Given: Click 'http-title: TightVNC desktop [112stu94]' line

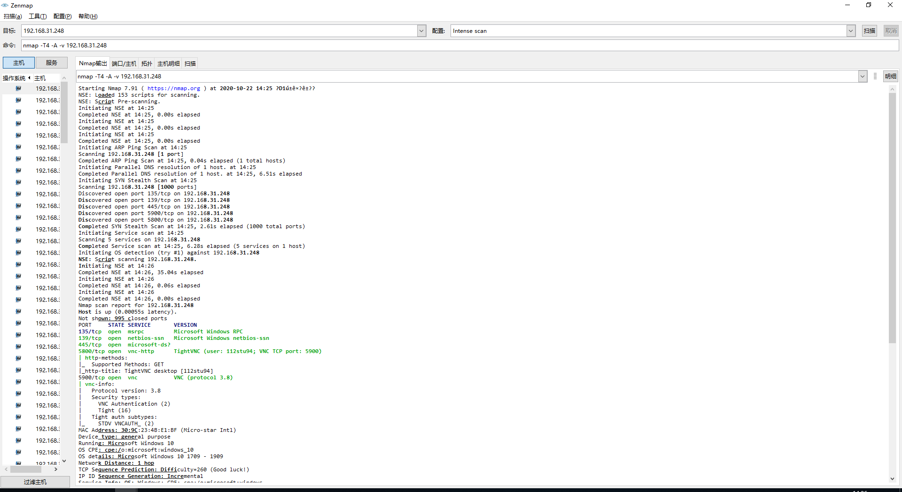Looking at the screenshot, I should pyautogui.click(x=146, y=371).
